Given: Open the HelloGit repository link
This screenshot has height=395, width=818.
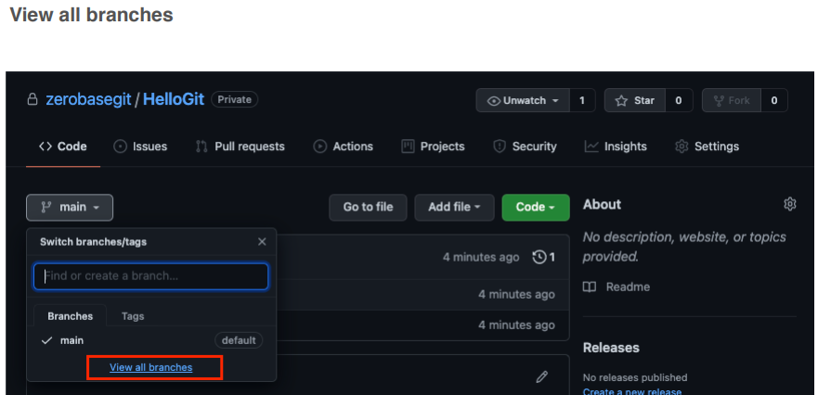Looking at the screenshot, I should 174,99.
